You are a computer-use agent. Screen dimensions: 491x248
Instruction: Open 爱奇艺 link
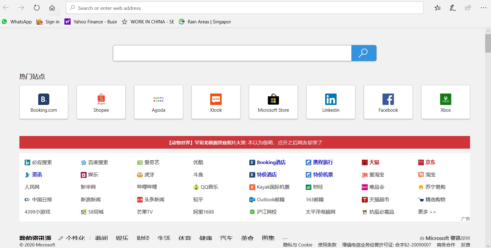click(x=148, y=162)
